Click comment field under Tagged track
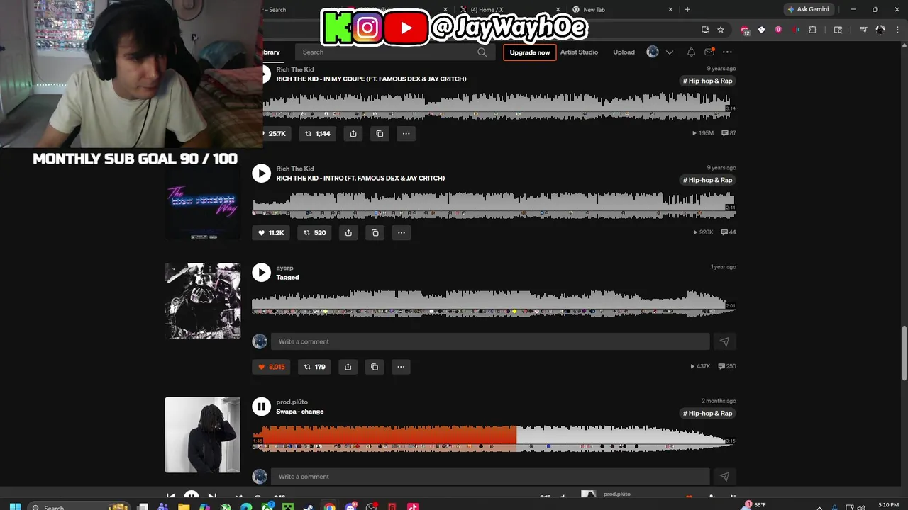Image resolution: width=908 pixels, height=510 pixels. [x=490, y=341]
